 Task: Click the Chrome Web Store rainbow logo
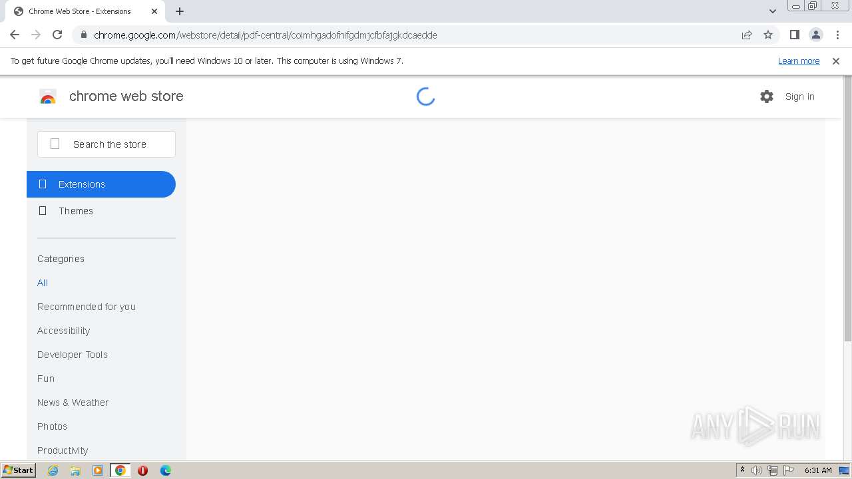[48, 96]
